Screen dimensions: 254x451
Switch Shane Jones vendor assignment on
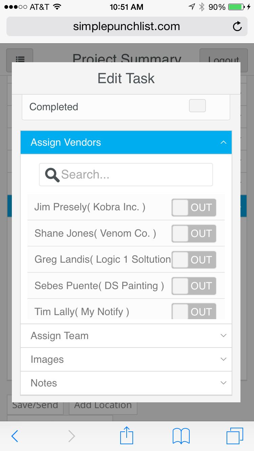click(x=193, y=234)
